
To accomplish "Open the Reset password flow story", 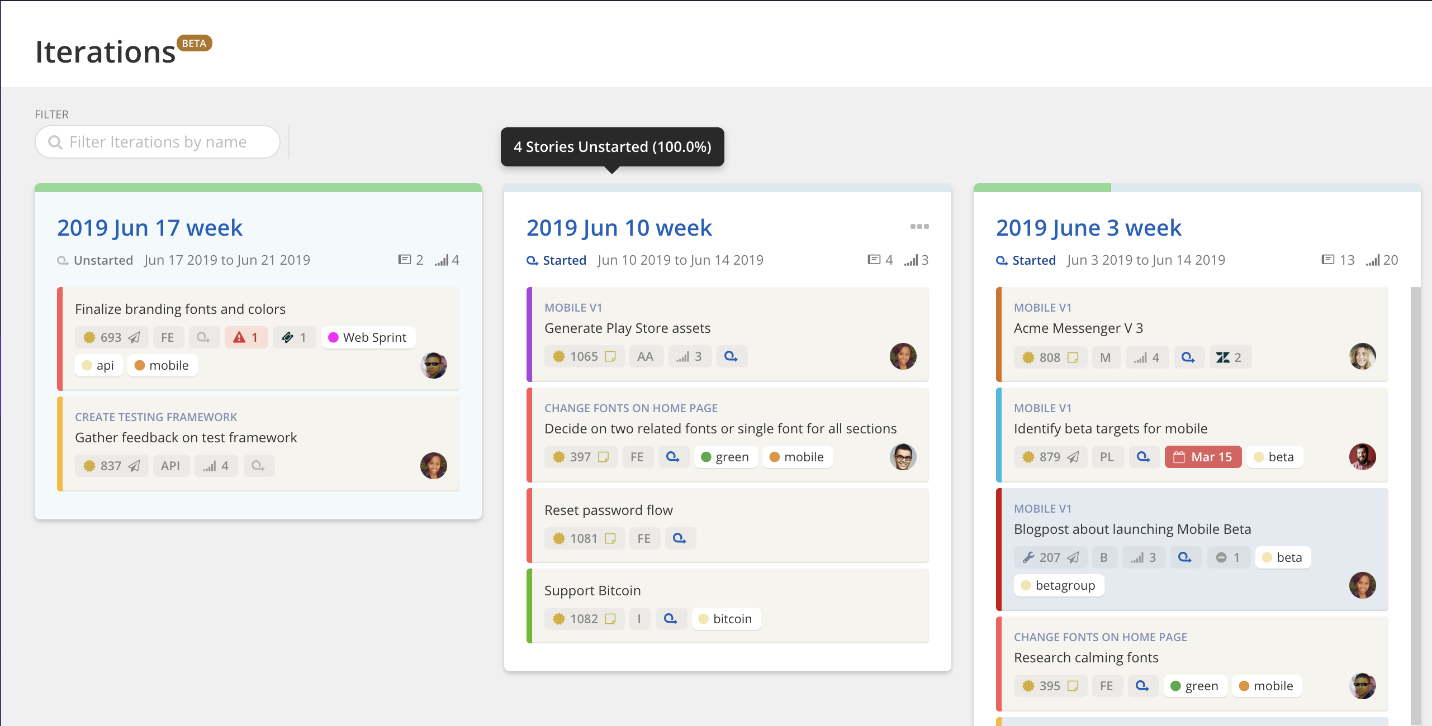I will coord(609,510).
